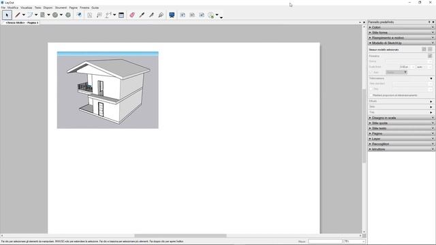The width and height of the screenshot is (436, 245).
Task: Start Presentation with monitor icon
Action: pos(172,15)
